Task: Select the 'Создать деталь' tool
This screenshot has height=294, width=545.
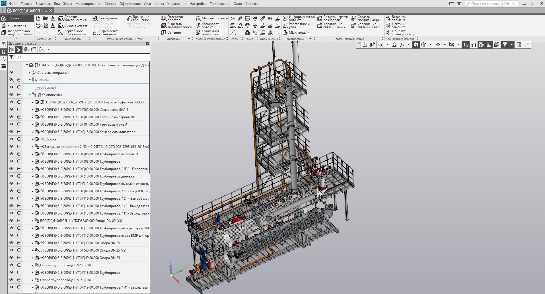Action: (61, 26)
